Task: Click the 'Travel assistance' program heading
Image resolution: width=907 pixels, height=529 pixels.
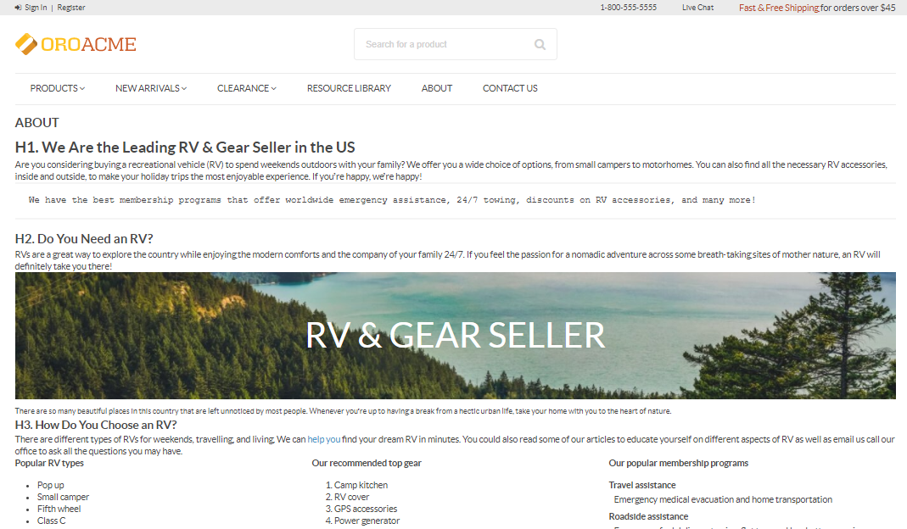Action: click(x=642, y=485)
